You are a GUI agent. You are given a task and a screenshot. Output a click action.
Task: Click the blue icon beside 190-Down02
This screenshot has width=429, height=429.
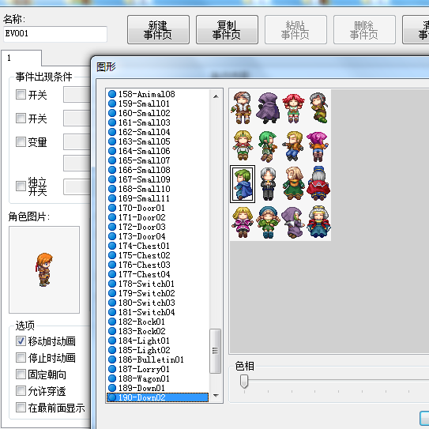(x=112, y=397)
